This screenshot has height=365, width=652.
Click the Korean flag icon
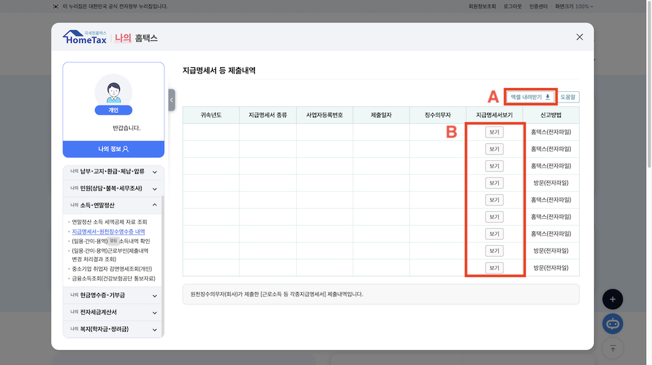55,7
